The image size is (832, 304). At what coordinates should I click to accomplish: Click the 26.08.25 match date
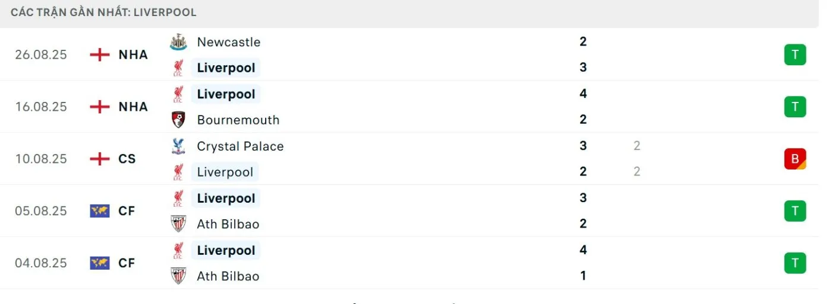41,55
